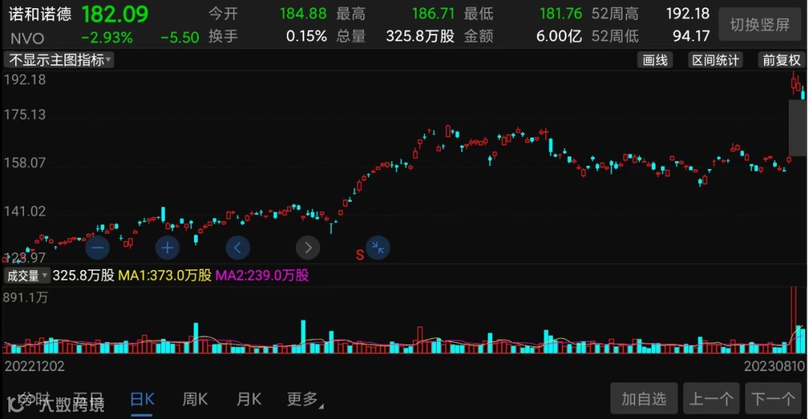The height and width of the screenshot is (419, 809).
Task: Move chart right with forward arrow icon
Action: coord(308,248)
